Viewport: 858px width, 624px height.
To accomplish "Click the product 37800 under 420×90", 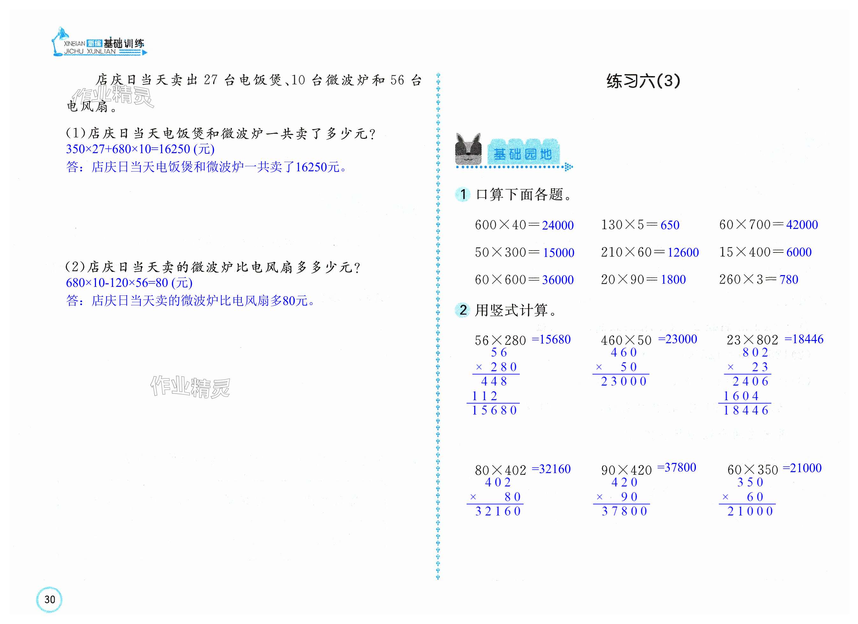I will [x=625, y=511].
